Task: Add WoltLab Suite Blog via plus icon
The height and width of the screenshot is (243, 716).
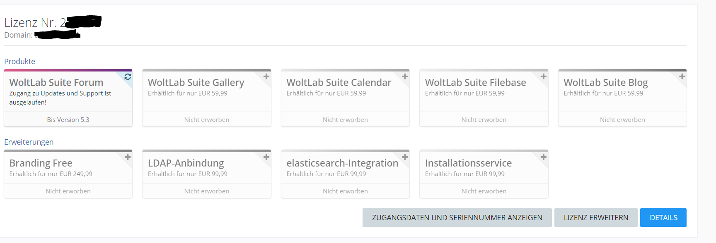Action: click(x=682, y=76)
